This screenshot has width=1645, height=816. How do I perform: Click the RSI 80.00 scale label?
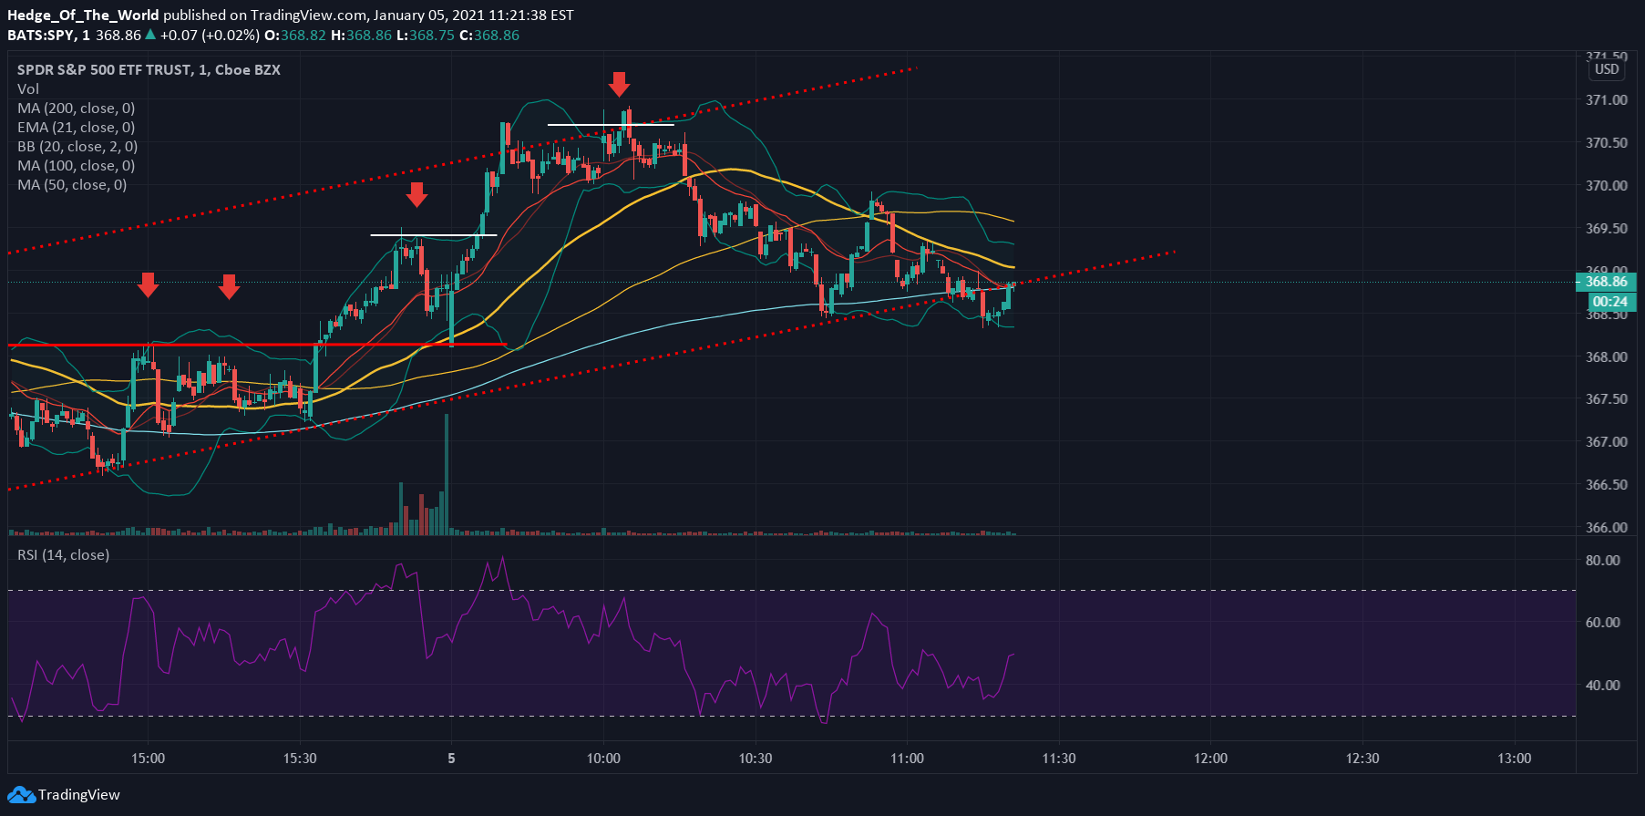pyautogui.click(x=1603, y=561)
